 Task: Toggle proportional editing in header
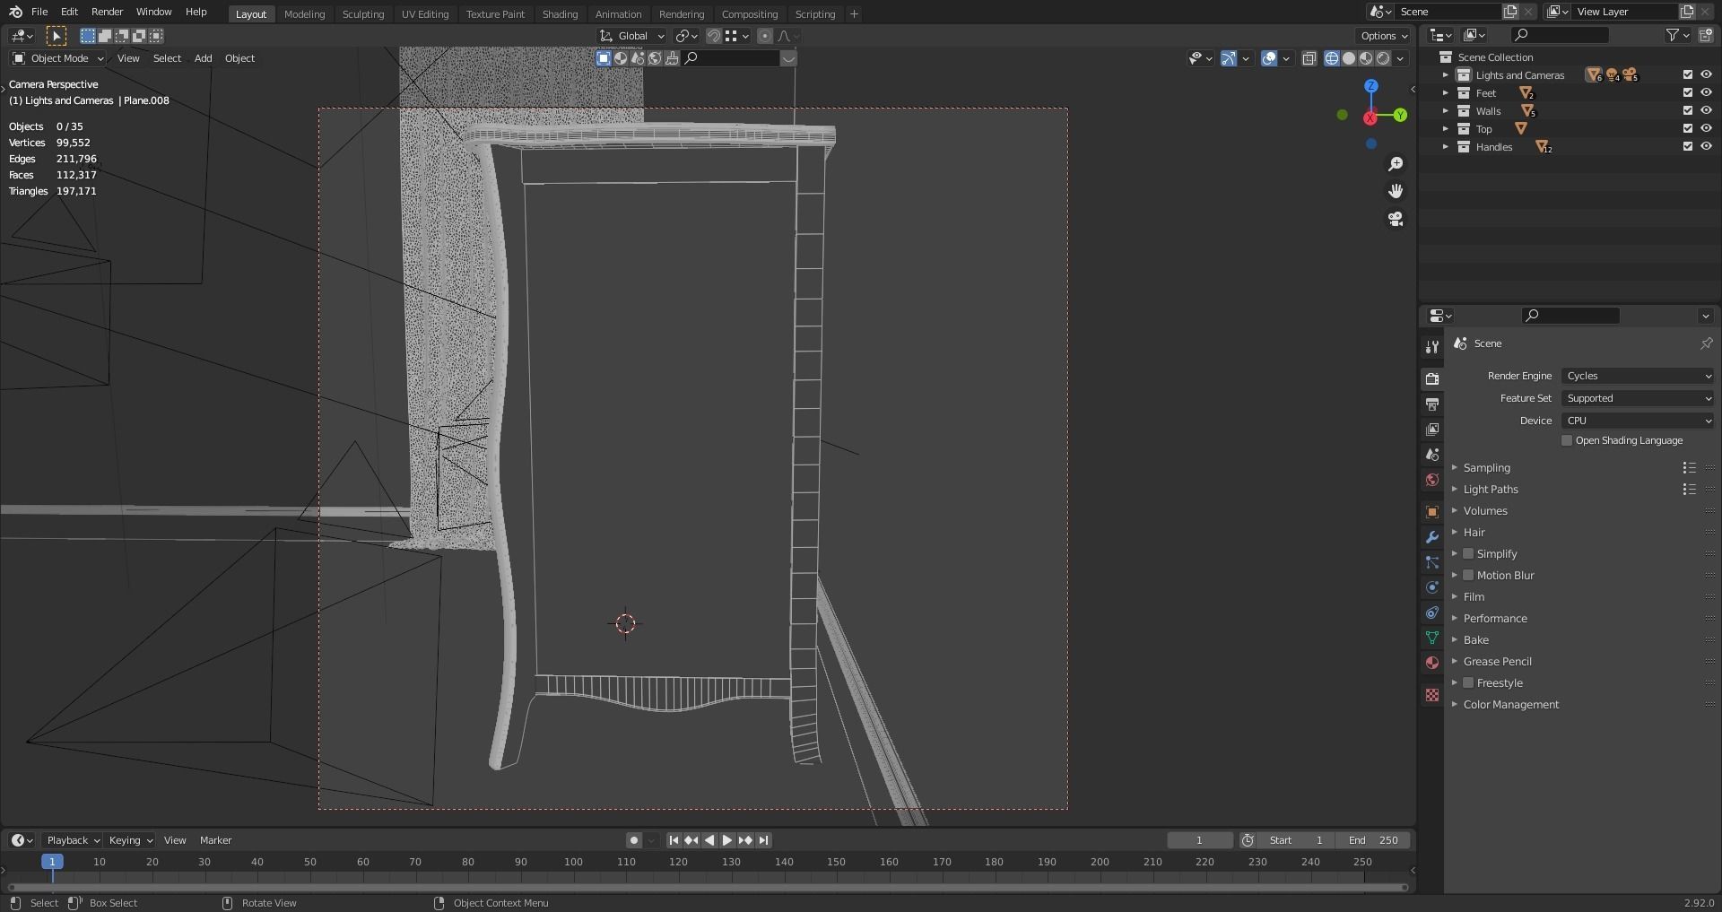[764, 36]
